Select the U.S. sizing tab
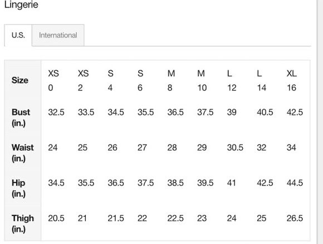323x244 pixels. [x=18, y=35]
